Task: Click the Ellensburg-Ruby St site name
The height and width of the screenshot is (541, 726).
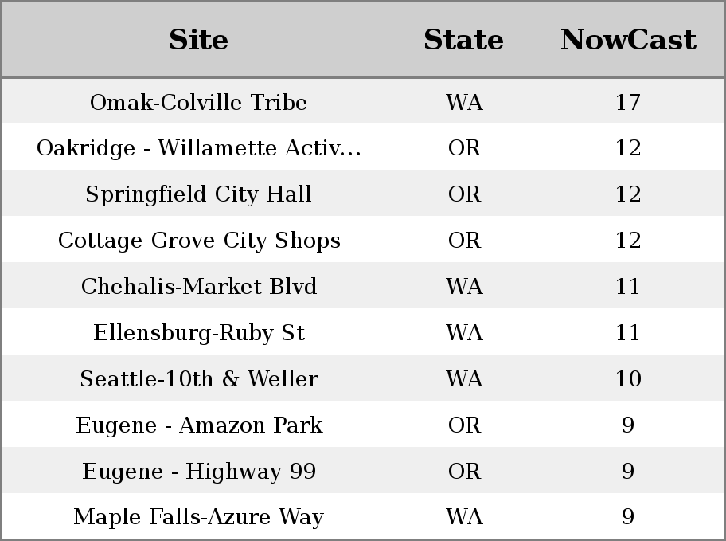Action: pyautogui.click(x=198, y=333)
